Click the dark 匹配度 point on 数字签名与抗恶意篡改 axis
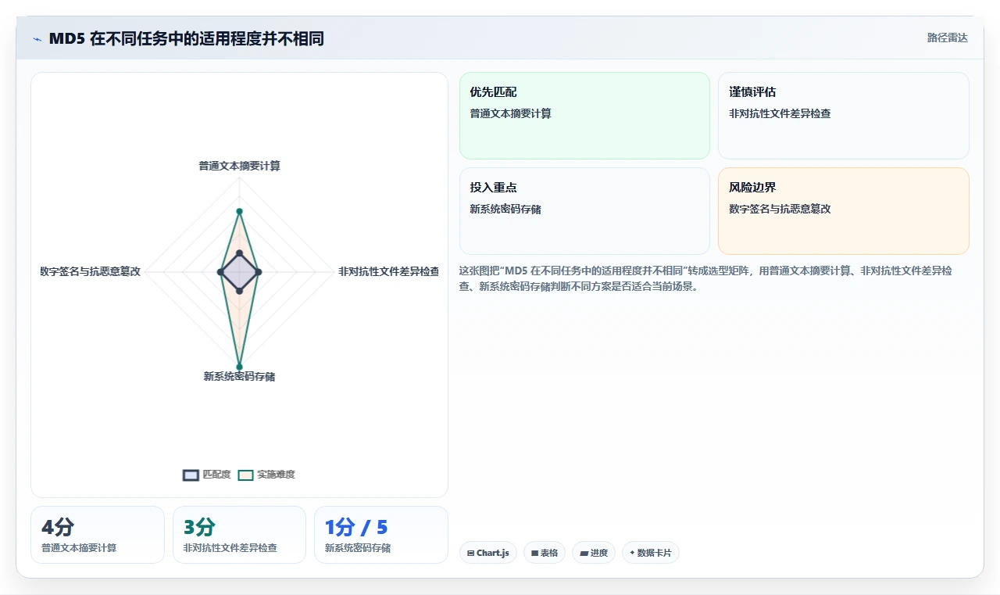The width and height of the screenshot is (1000, 595). [220, 272]
